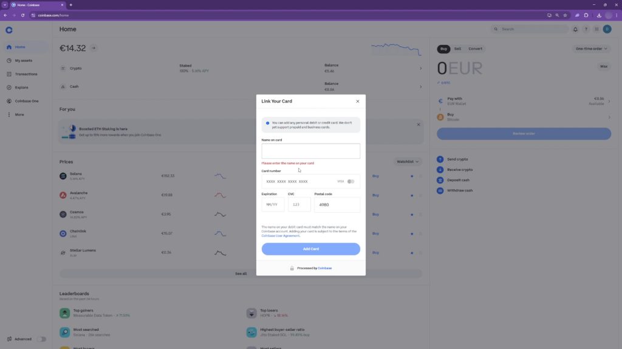Viewport: 622px width, 349px height.
Task: Open the user profile avatar
Action: pos(607,29)
